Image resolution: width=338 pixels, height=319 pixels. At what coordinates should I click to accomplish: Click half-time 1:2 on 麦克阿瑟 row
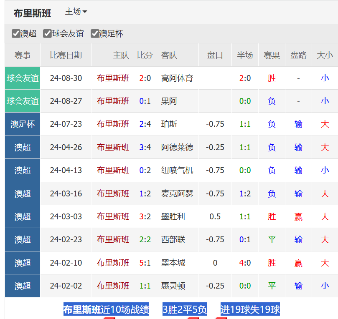pyautogui.click(x=245, y=193)
